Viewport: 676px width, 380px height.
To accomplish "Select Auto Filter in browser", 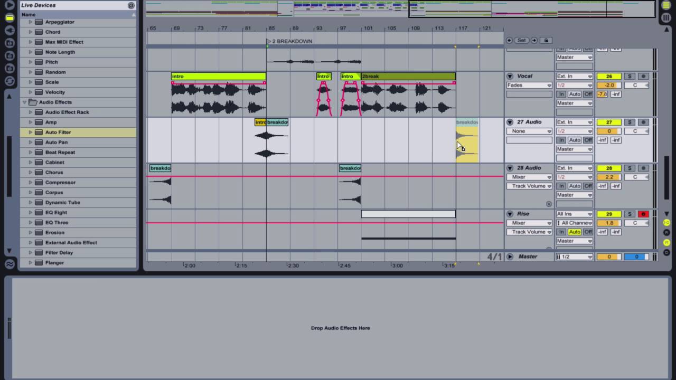I will click(x=78, y=132).
